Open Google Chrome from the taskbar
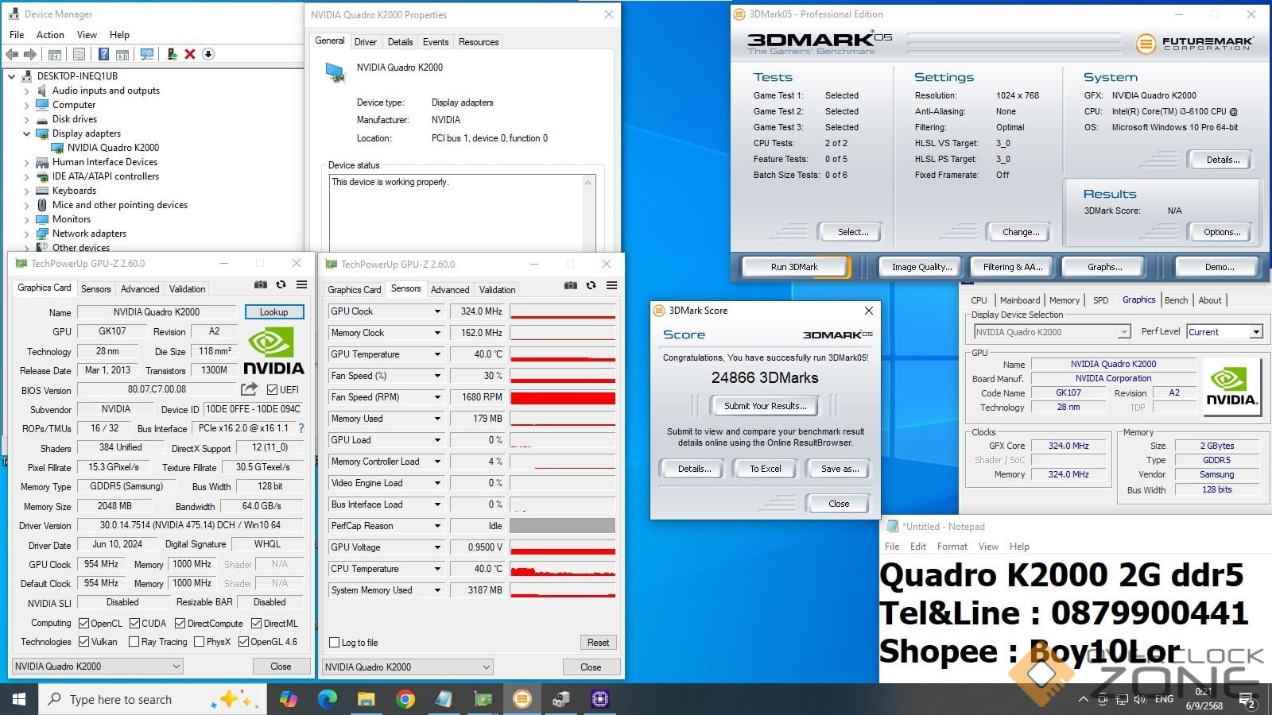 [x=405, y=699]
